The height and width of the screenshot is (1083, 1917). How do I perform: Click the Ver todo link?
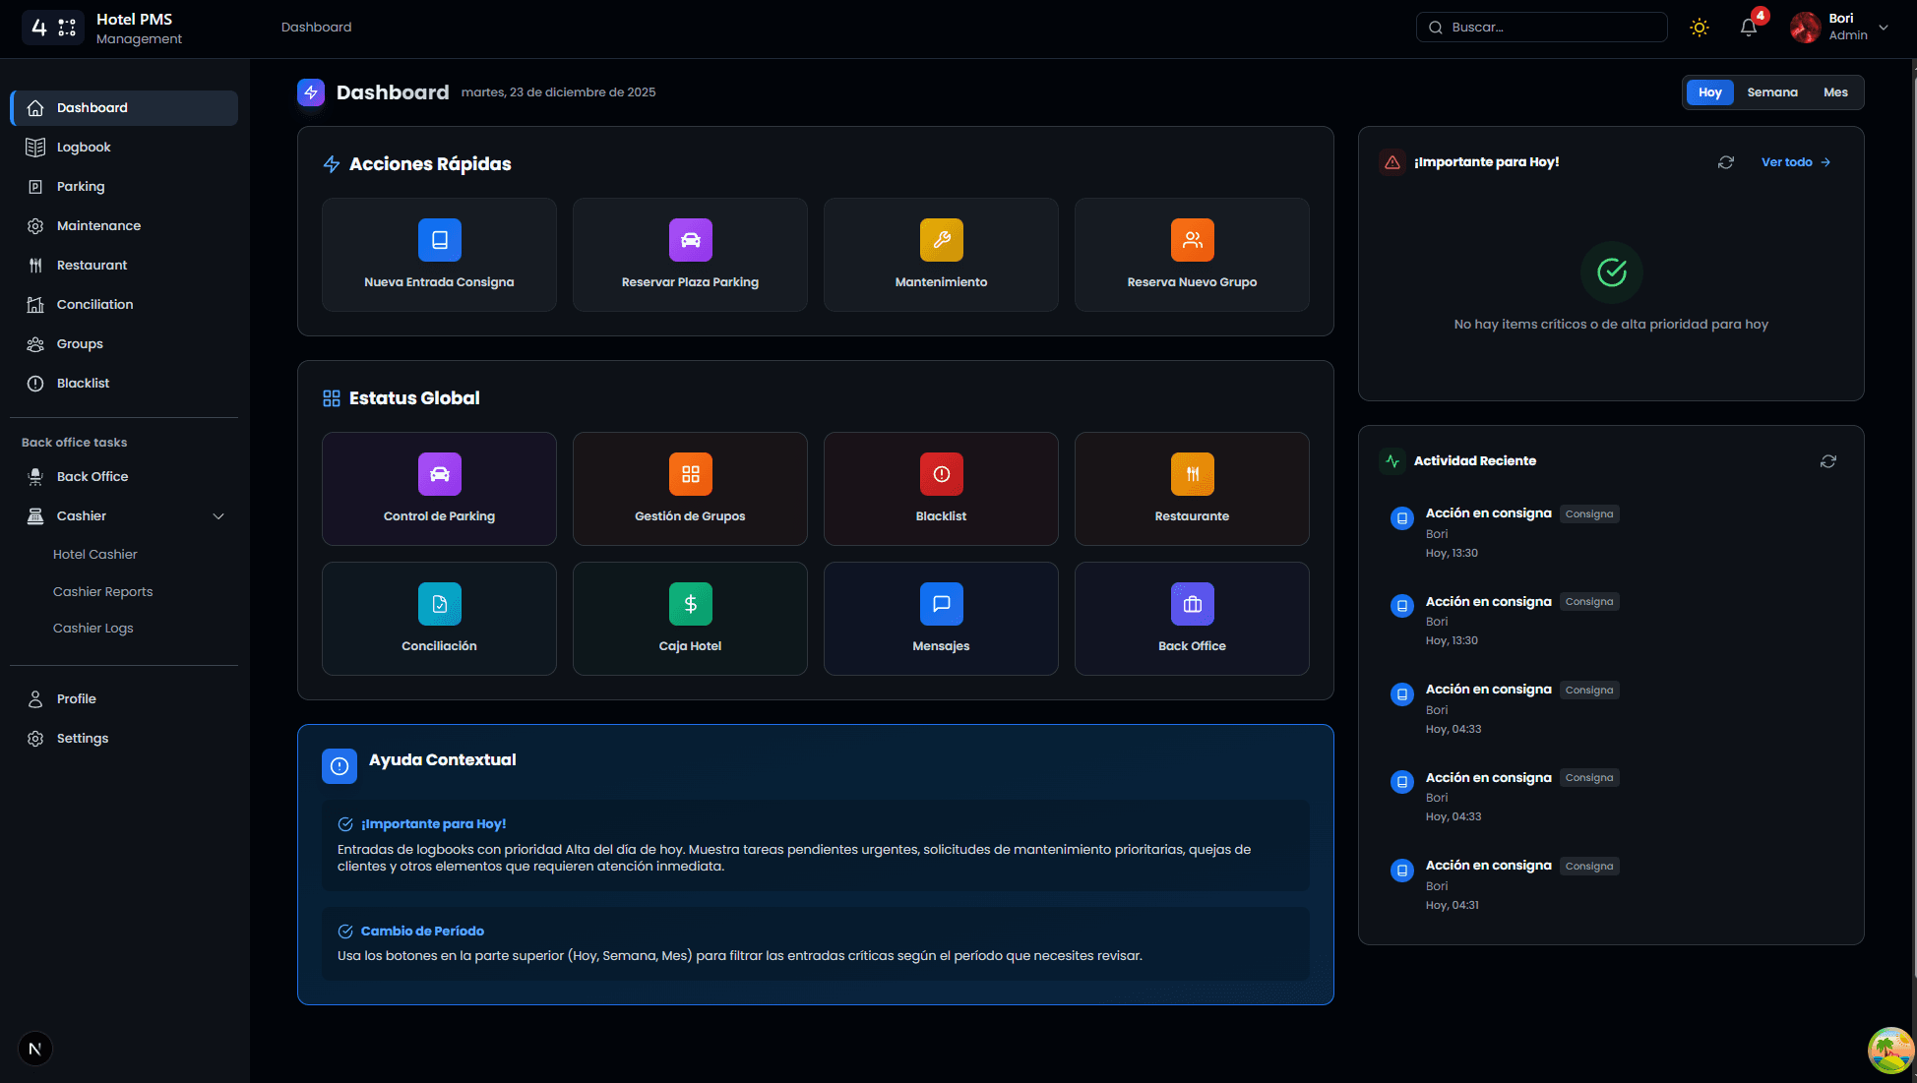click(x=1788, y=161)
